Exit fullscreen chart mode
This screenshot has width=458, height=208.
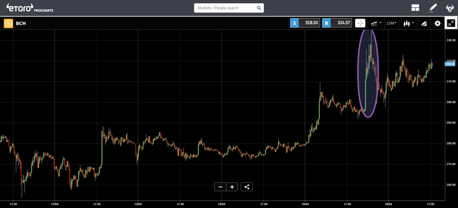pos(451,23)
